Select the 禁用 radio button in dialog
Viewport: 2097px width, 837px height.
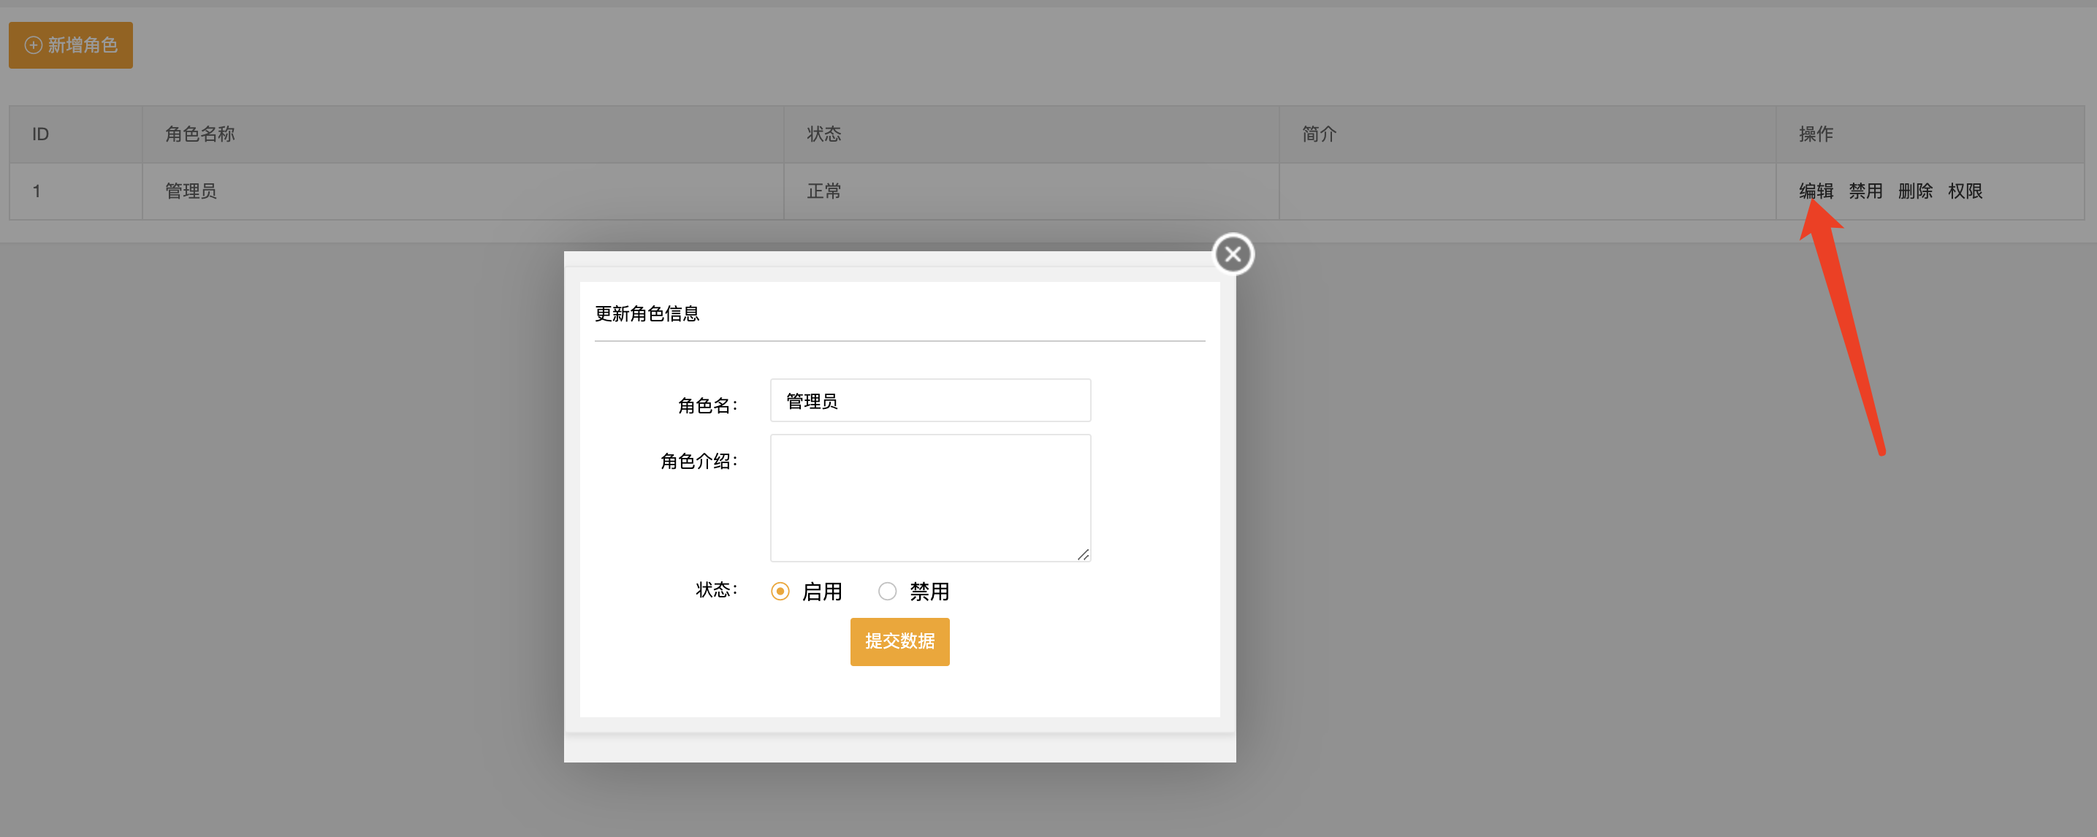pos(887,592)
